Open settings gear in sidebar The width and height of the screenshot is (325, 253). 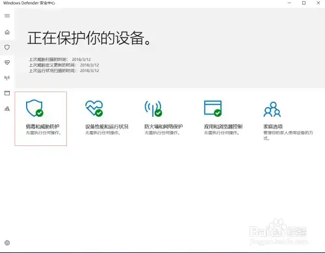[x=7, y=243]
